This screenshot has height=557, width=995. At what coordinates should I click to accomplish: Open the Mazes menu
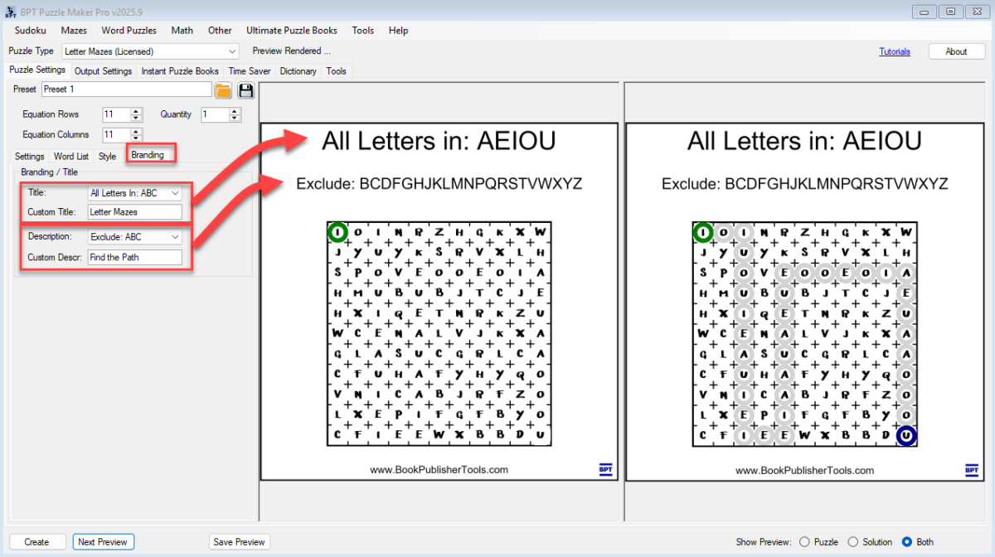coord(74,31)
